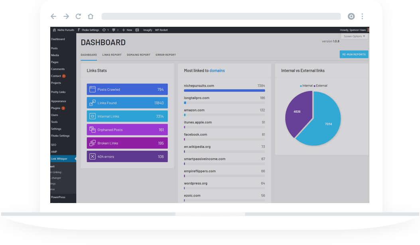Screen dimensions: 420x245
Task: Expand the Screen Options dropdown
Action: pyautogui.click(x=354, y=36)
